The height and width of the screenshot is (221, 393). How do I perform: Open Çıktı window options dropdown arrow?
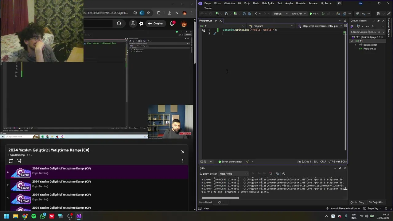[335, 168]
